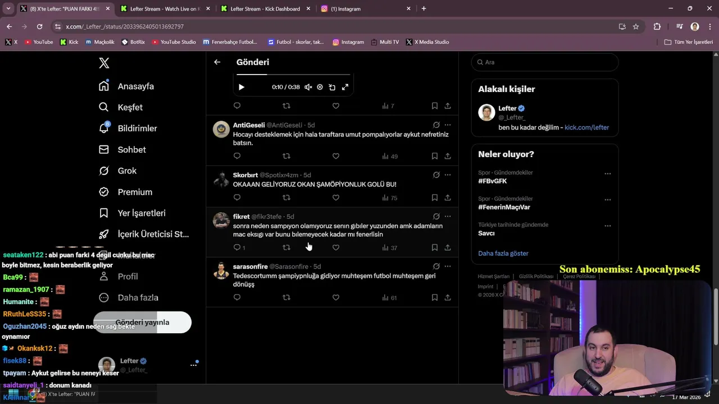Repost fikret's comment

click(286, 247)
